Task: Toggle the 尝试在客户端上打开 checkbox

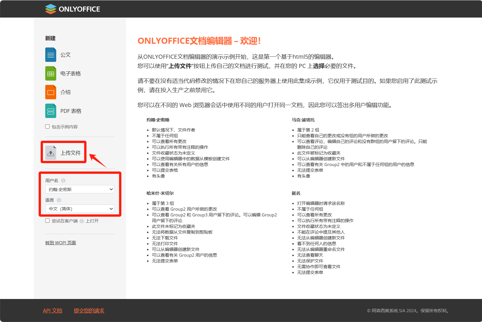Action: pyautogui.click(x=48, y=221)
